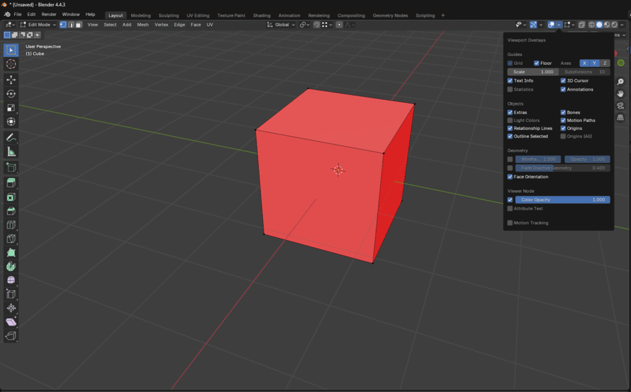This screenshot has width=631, height=392.
Task: Expand the overlays dropdown arrow
Action: (x=558, y=25)
